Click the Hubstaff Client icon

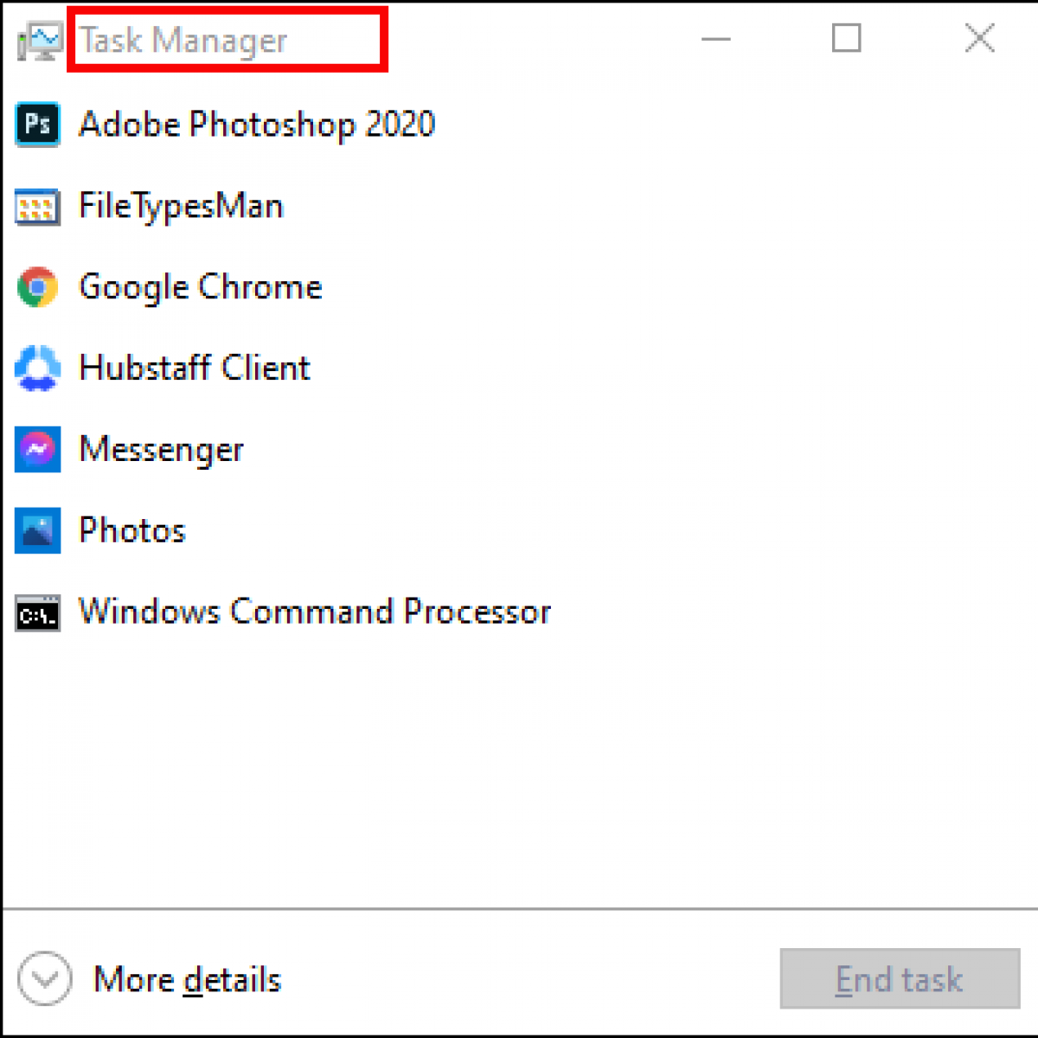[37, 368]
